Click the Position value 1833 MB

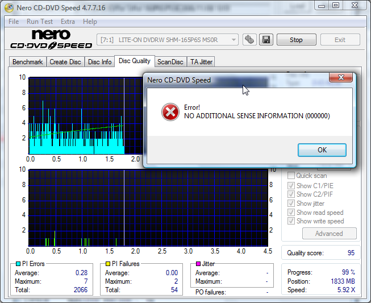click(x=343, y=281)
